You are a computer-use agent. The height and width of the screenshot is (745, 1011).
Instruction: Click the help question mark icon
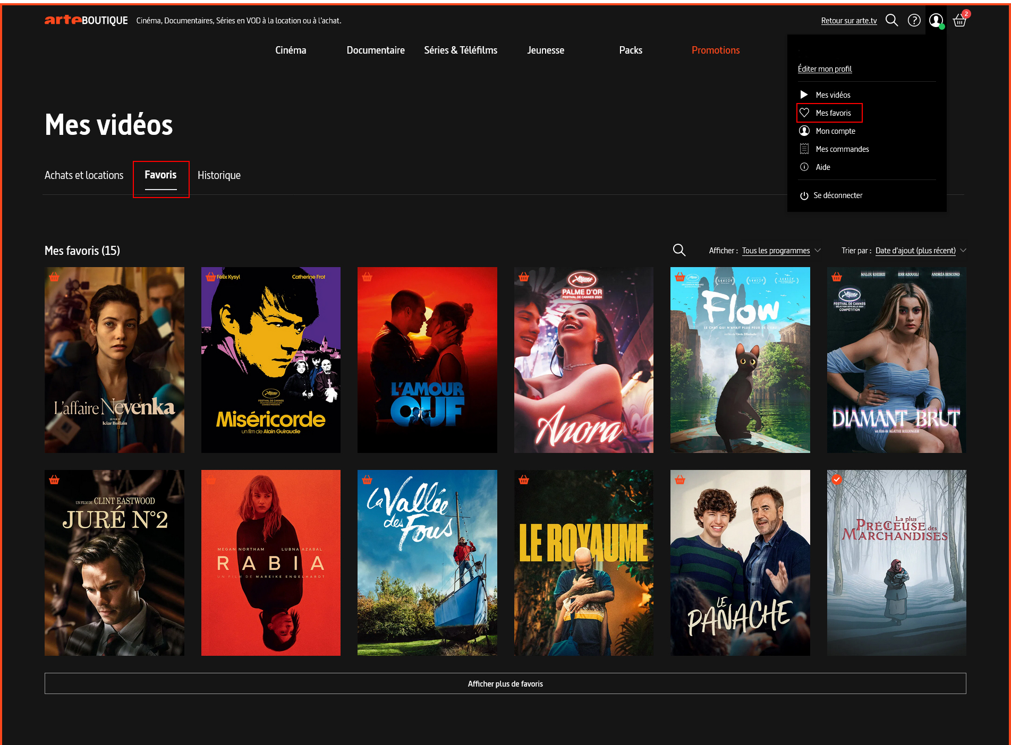click(x=914, y=20)
